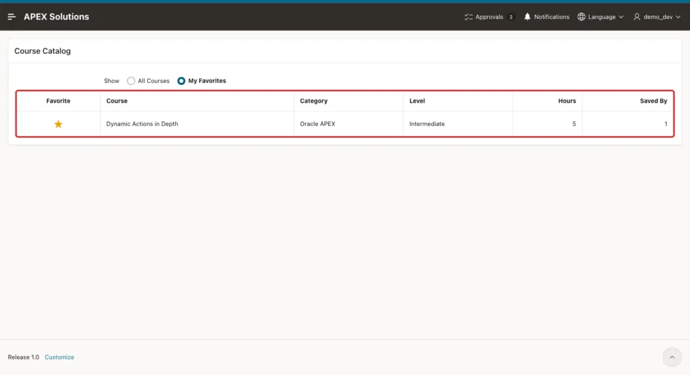The width and height of the screenshot is (690, 375).
Task: Click the Notifications bell icon
Action: (527, 17)
